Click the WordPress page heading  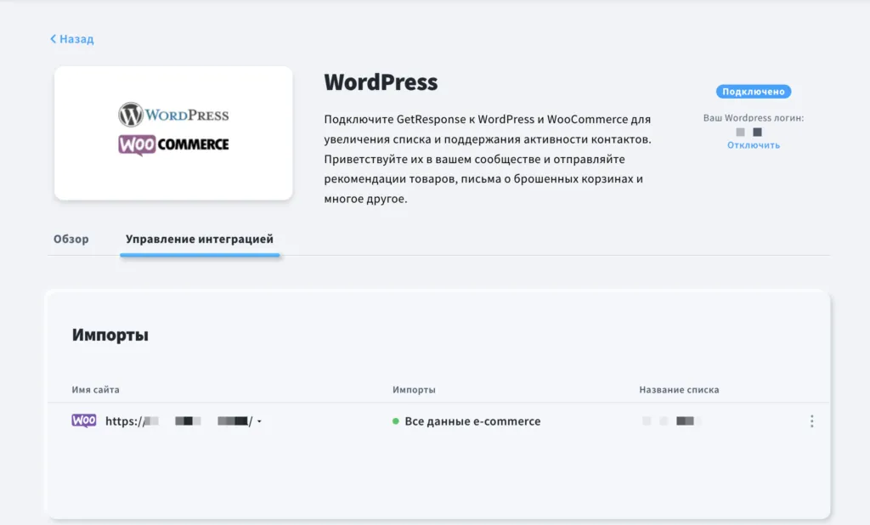point(381,82)
